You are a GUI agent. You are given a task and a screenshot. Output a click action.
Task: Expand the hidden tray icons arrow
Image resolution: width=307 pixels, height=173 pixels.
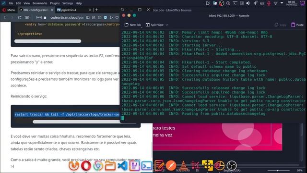coord(282,3)
